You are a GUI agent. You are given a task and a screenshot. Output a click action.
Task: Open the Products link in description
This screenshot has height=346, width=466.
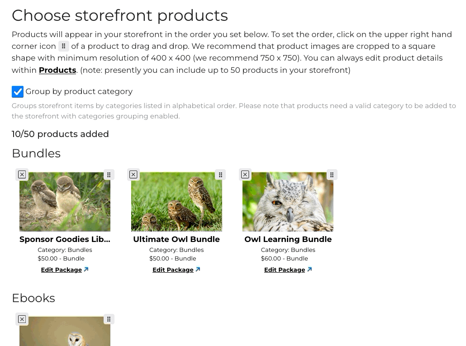point(57,70)
